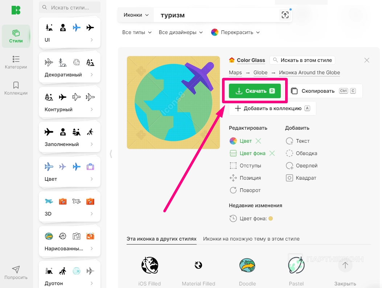Click the Перекрасить color wheel
This screenshot has height=288, width=382.
pos(215,32)
